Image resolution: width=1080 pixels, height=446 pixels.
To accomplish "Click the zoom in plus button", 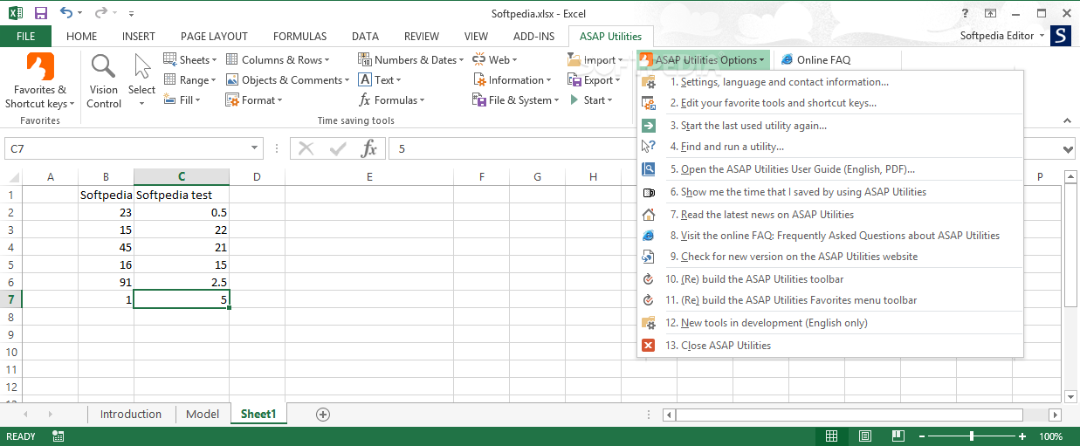I will (x=1024, y=436).
